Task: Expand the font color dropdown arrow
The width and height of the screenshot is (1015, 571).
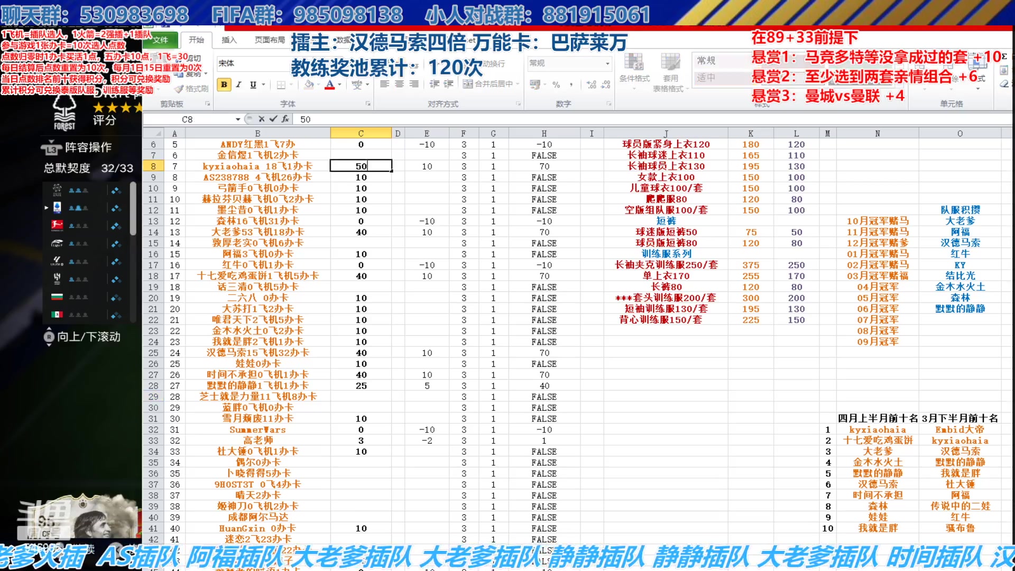Action: [x=340, y=85]
